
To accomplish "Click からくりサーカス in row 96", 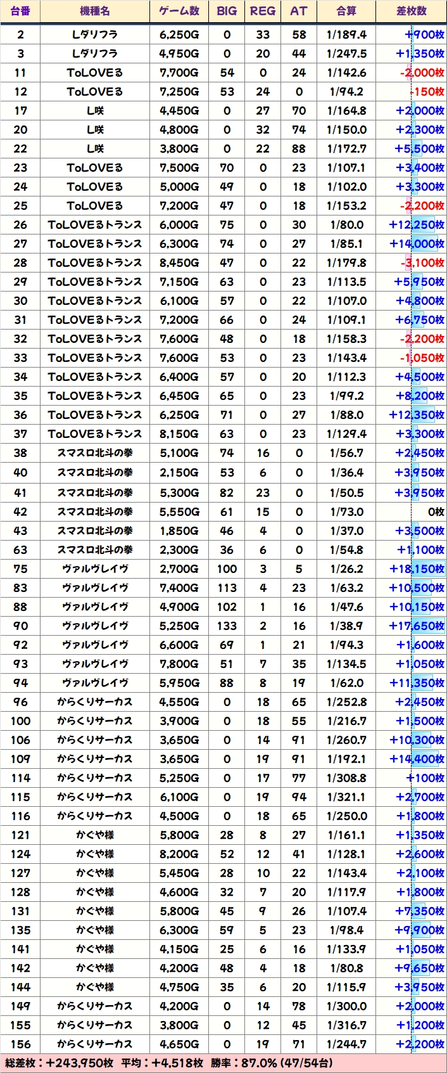I will coord(95,702).
